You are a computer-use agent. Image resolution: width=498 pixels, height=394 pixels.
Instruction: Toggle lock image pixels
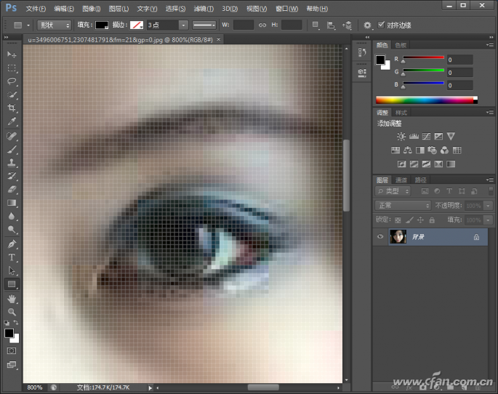click(409, 220)
